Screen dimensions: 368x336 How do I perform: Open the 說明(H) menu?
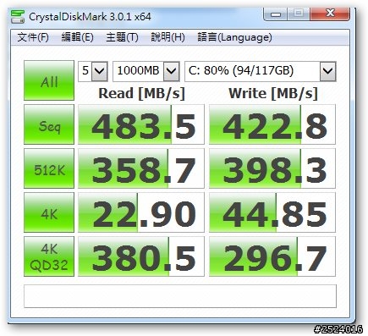pos(168,37)
